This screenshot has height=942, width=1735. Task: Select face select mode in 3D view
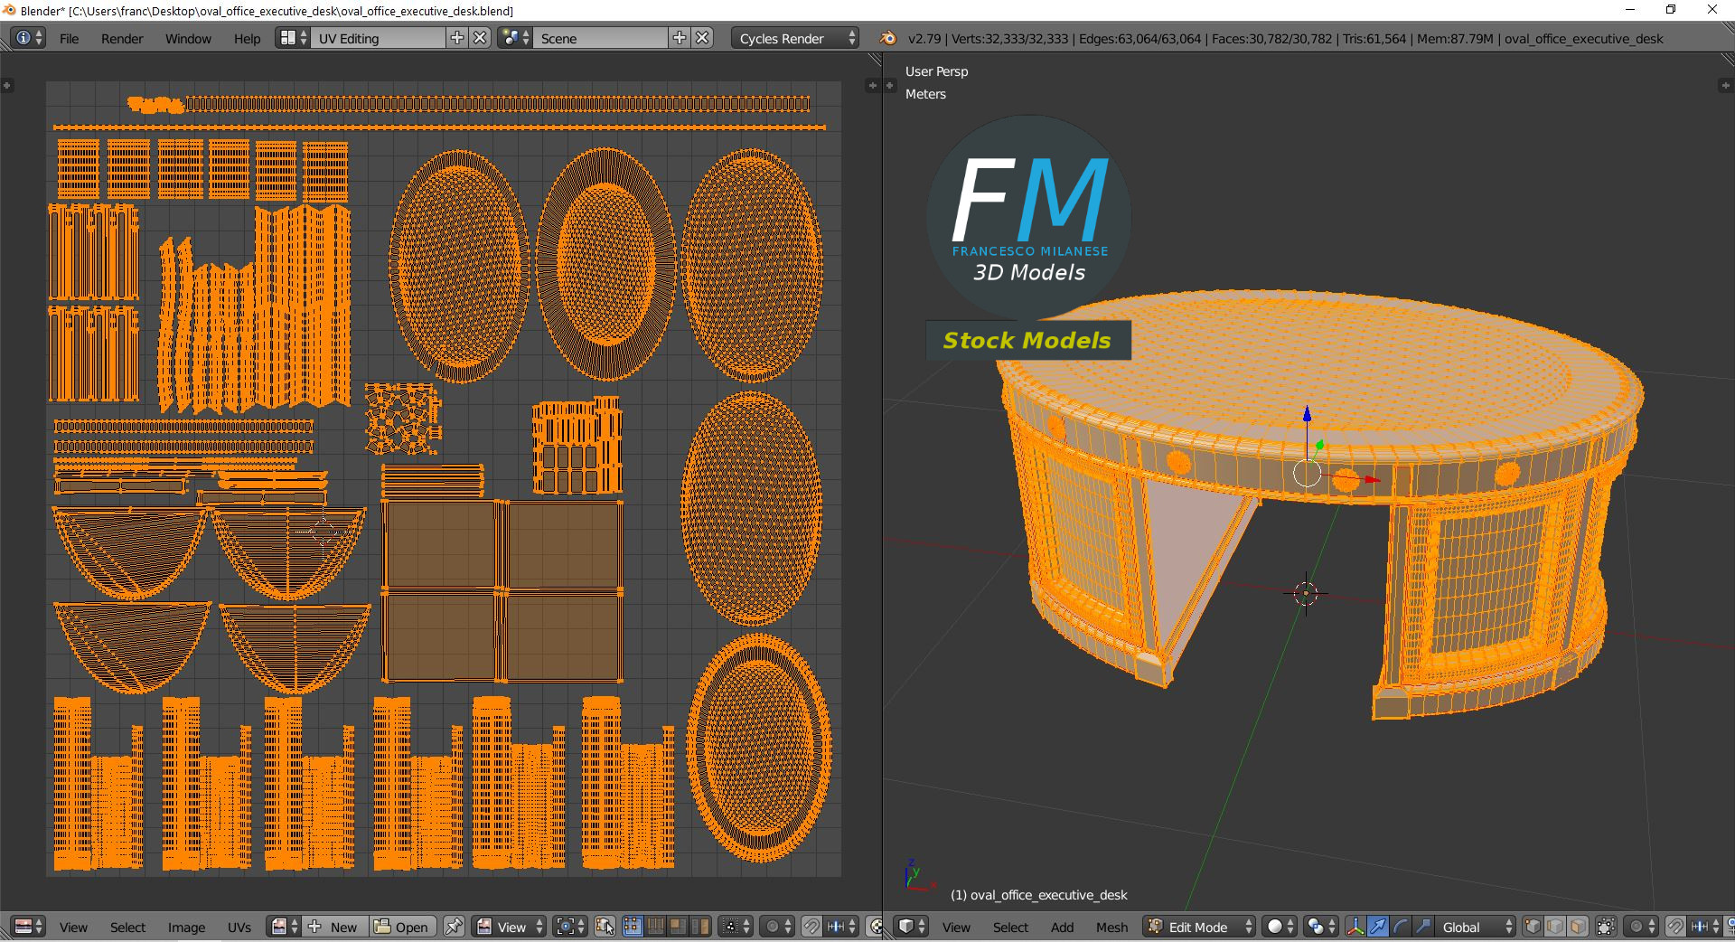click(x=1578, y=927)
